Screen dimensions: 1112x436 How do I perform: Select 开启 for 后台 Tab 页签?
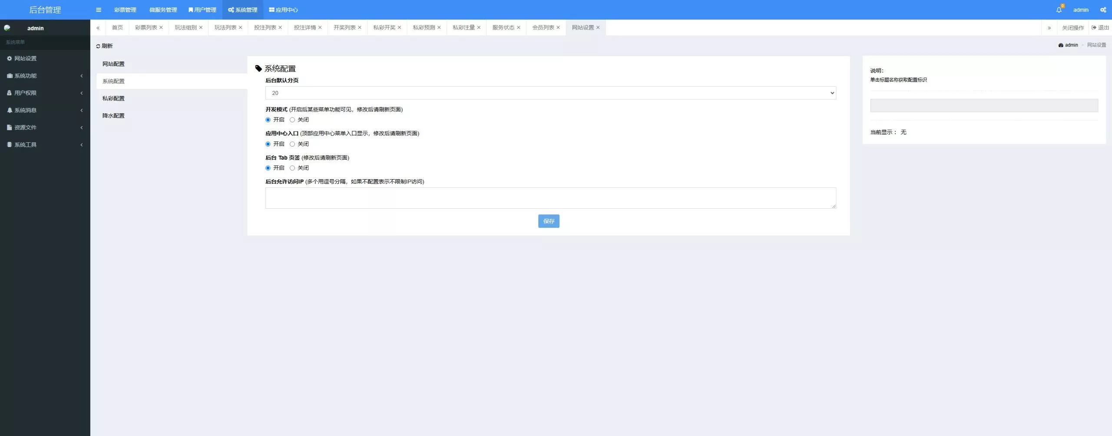coord(268,168)
